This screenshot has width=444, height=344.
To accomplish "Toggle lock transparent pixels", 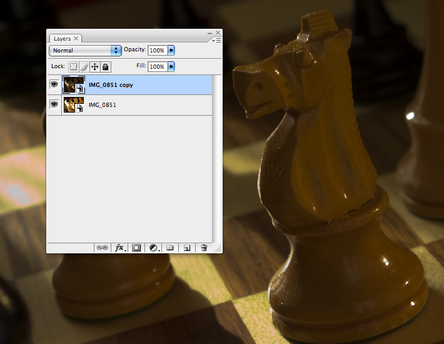I will coord(73,67).
